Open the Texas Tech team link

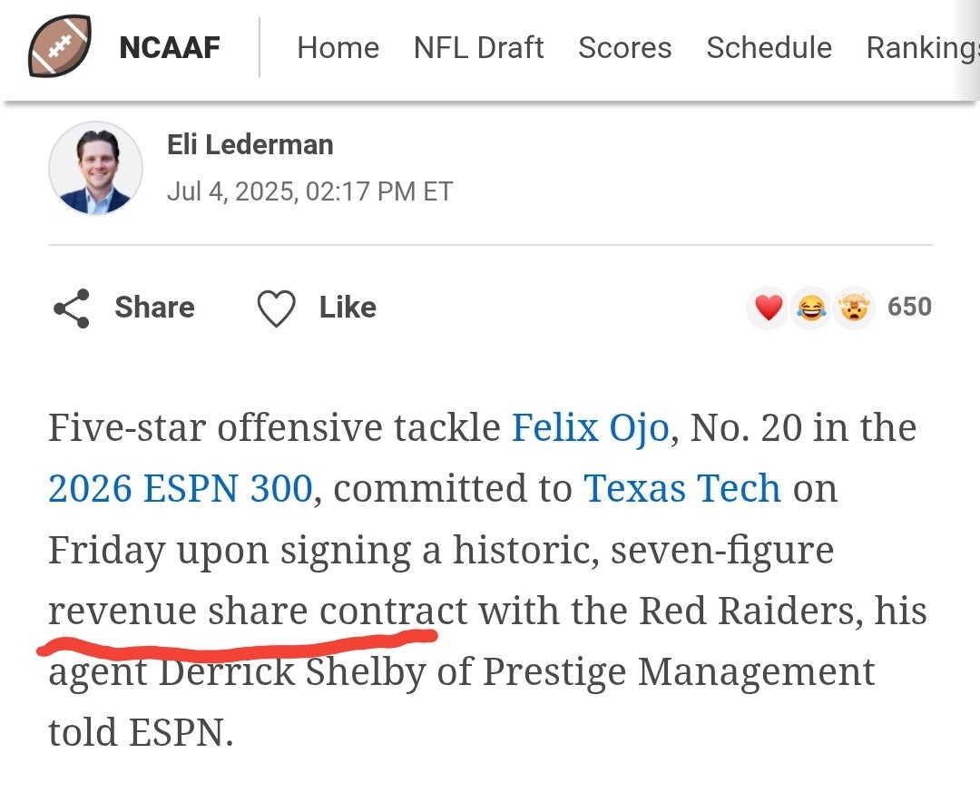click(x=681, y=488)
